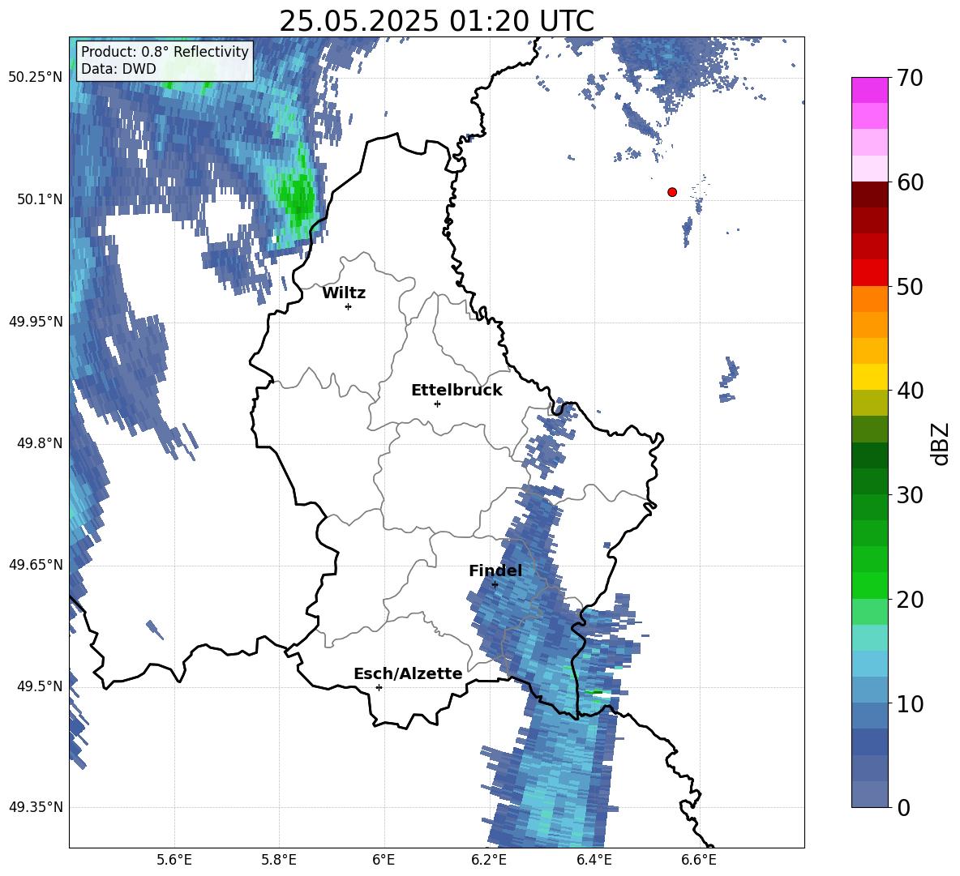Click the 6.4°E longitude label
The height and width of the screenshot is (876, 960).
click(x=594, y=860)
